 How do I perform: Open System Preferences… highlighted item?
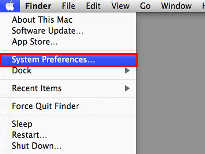click(69, 60)
